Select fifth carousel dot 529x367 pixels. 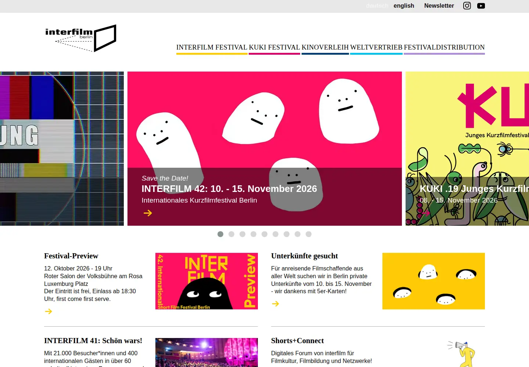tap(264, 234)
